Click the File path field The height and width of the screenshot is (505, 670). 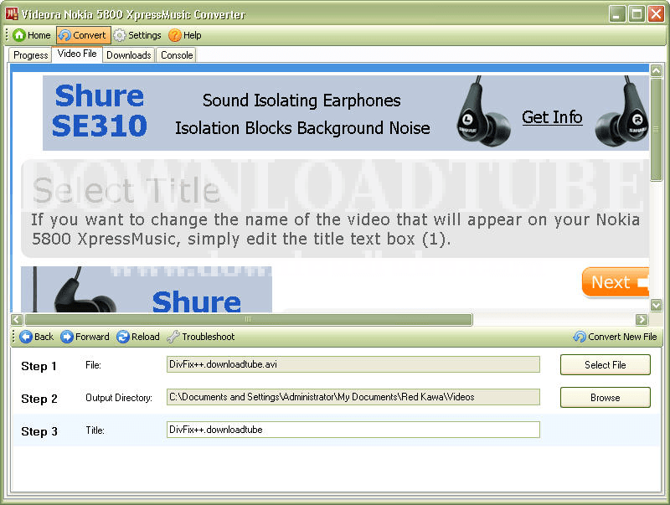pyautogui.click(x=353, y=364)
